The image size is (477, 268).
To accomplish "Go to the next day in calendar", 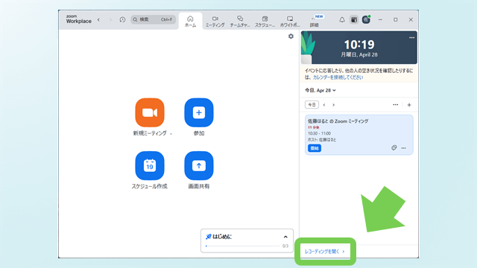I will [x=334, y=105].
